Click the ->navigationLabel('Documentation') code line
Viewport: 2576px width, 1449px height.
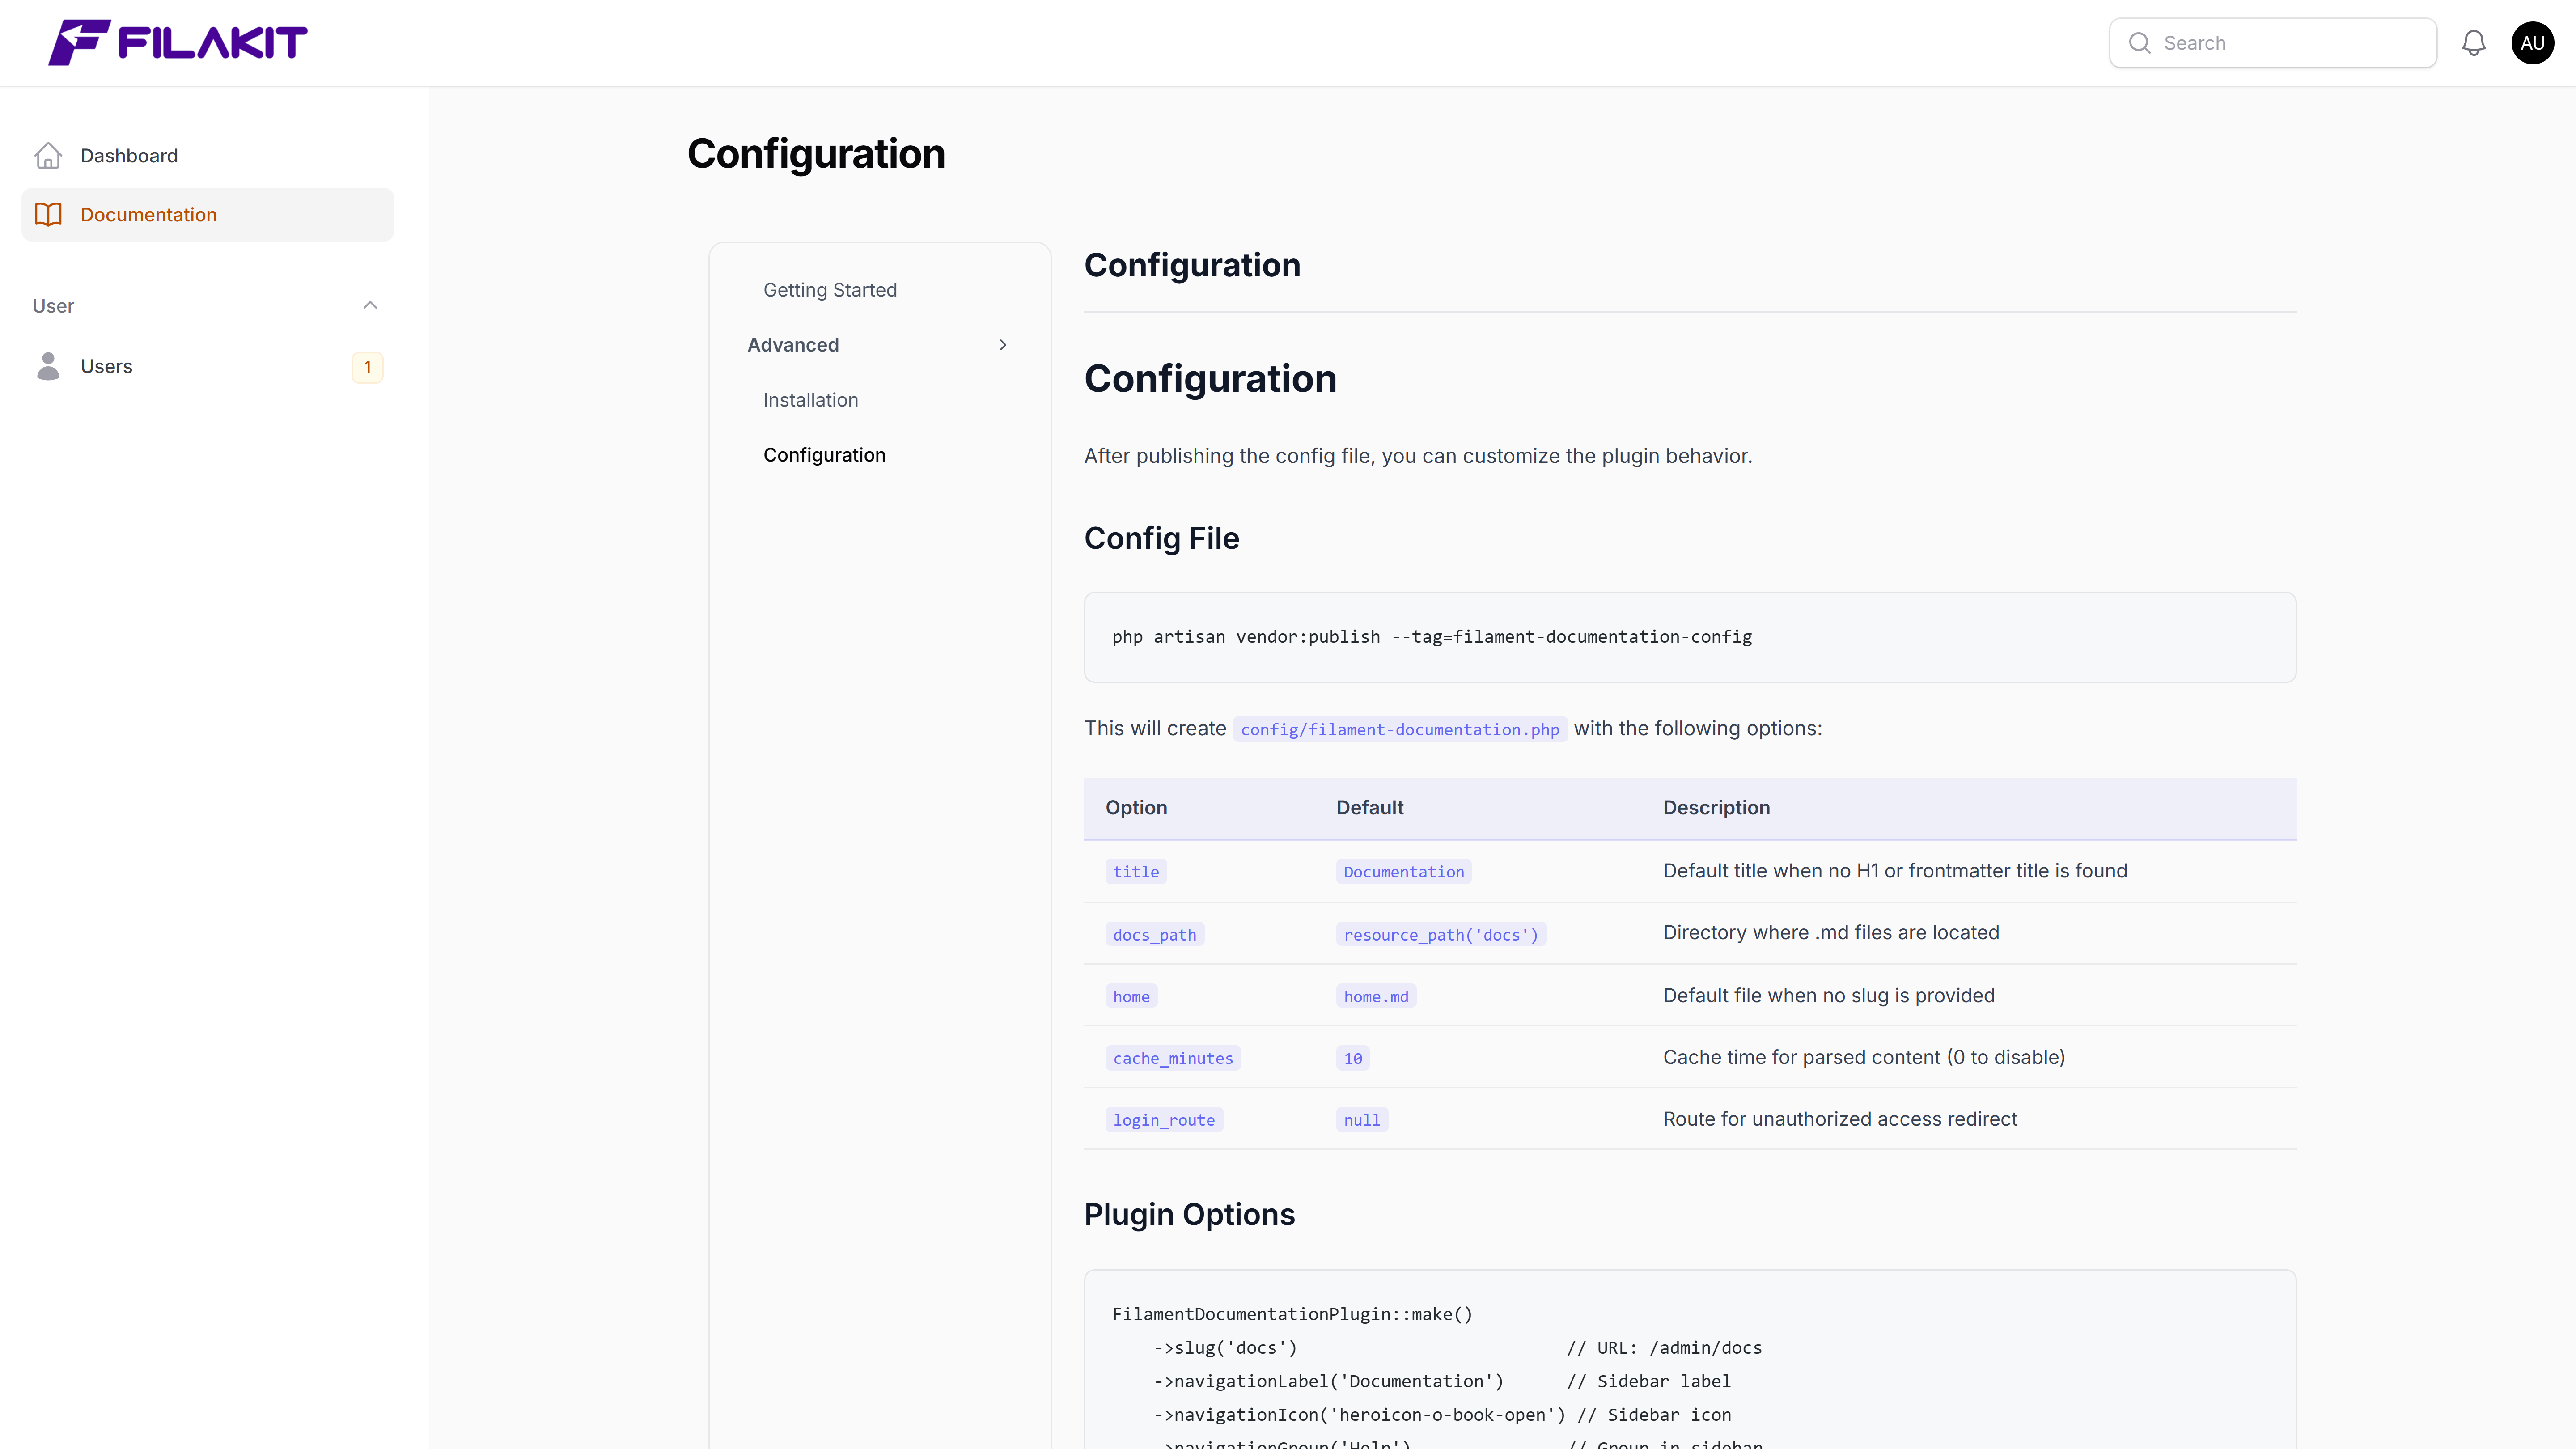[1329, 1382]
